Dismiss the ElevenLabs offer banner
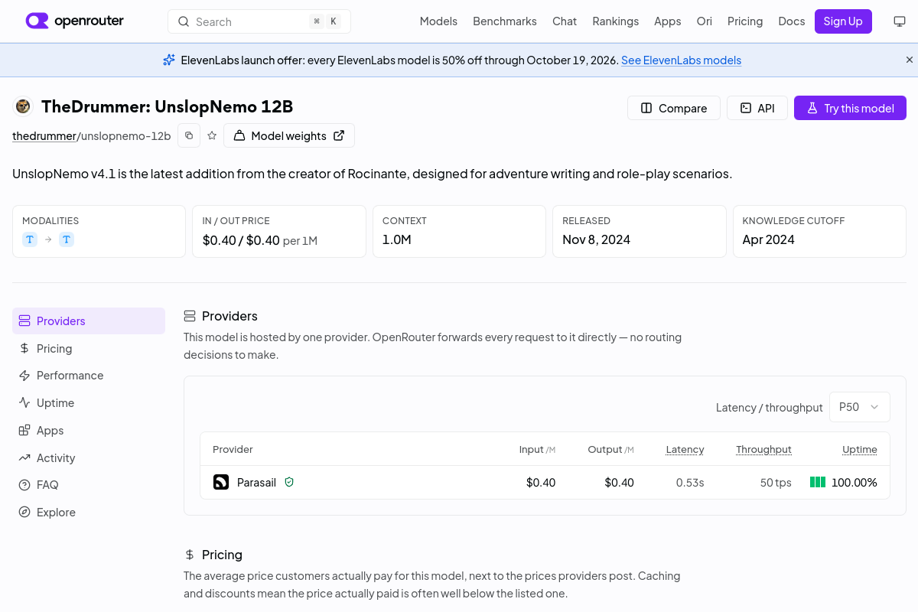The height and width of the screenshot is (612, 918). [910, 60]
